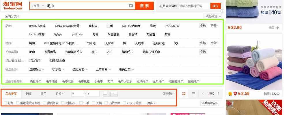Check the 天猫 checkbox

[x=94, y=103]
